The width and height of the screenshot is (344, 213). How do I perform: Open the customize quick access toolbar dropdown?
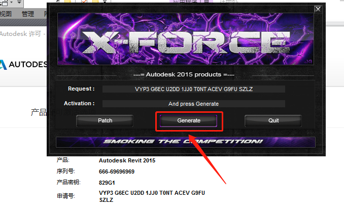point(19,2)
